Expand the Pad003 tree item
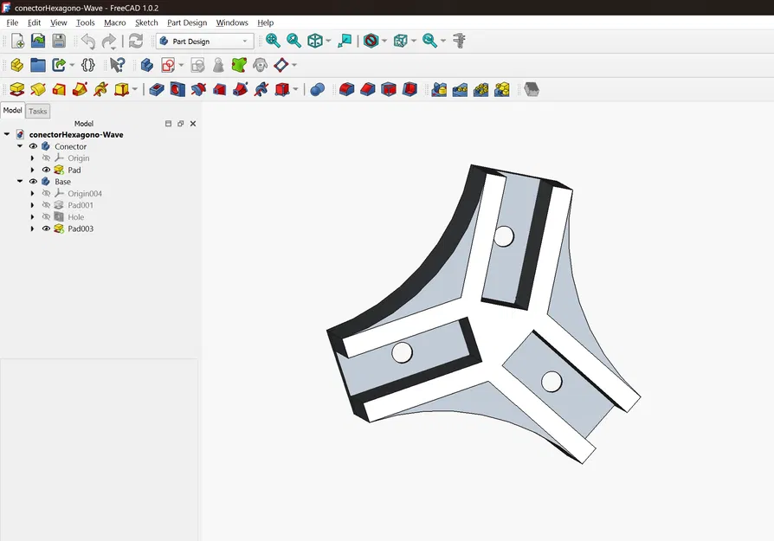The height and width of the screenshot is (541, 774). pyautogui.click(x=34, y=229)
